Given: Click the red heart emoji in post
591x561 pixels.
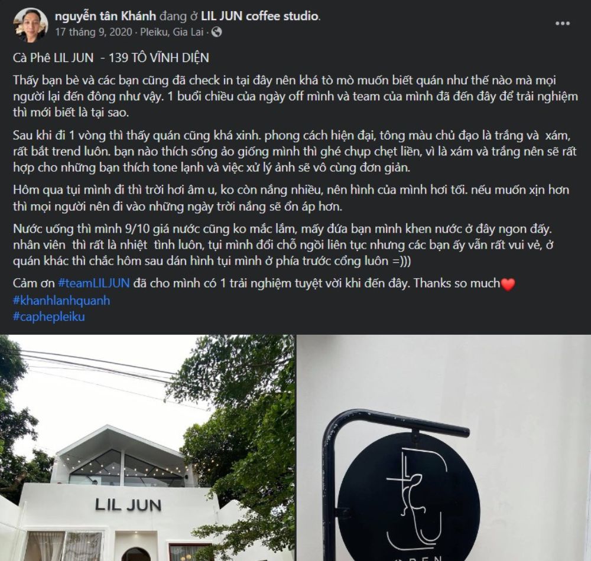Looking at the screenshot, I should tap(508, 284).
